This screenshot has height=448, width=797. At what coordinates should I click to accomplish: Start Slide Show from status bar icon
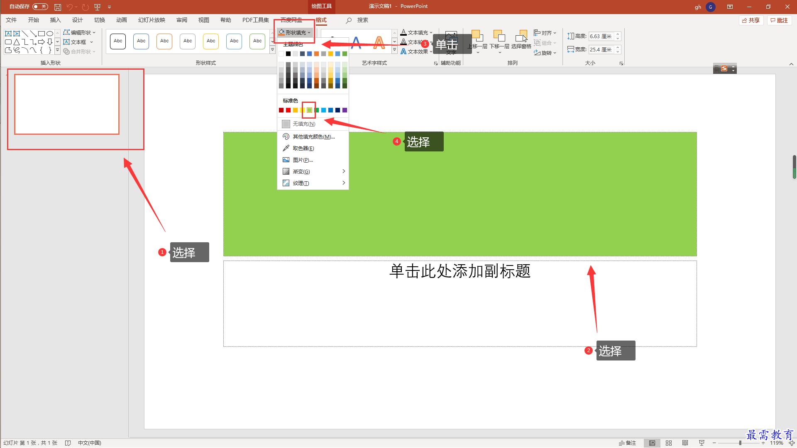pos(702,443)
